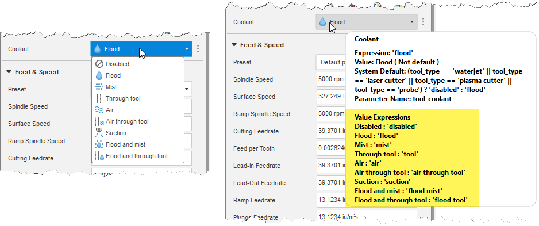Click Ramp Spindle Speed label in left panel
Image resolution: width=539 pixels, height=226 pixels.
pos(36,141)
